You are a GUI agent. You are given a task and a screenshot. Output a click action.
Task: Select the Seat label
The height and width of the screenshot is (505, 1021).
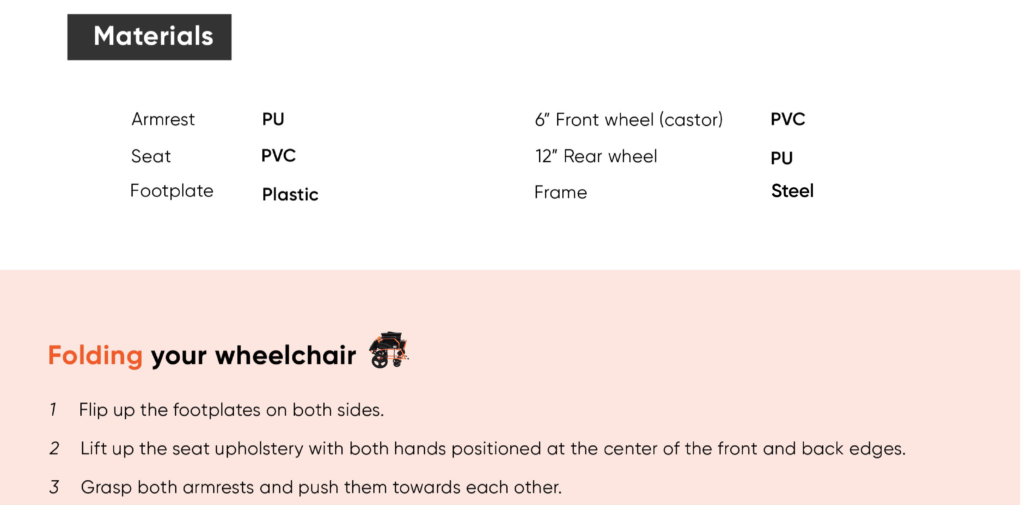click(151, 156)
